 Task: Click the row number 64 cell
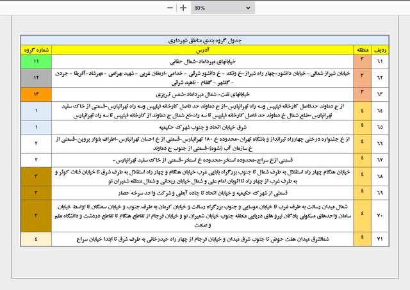[380, 111]
